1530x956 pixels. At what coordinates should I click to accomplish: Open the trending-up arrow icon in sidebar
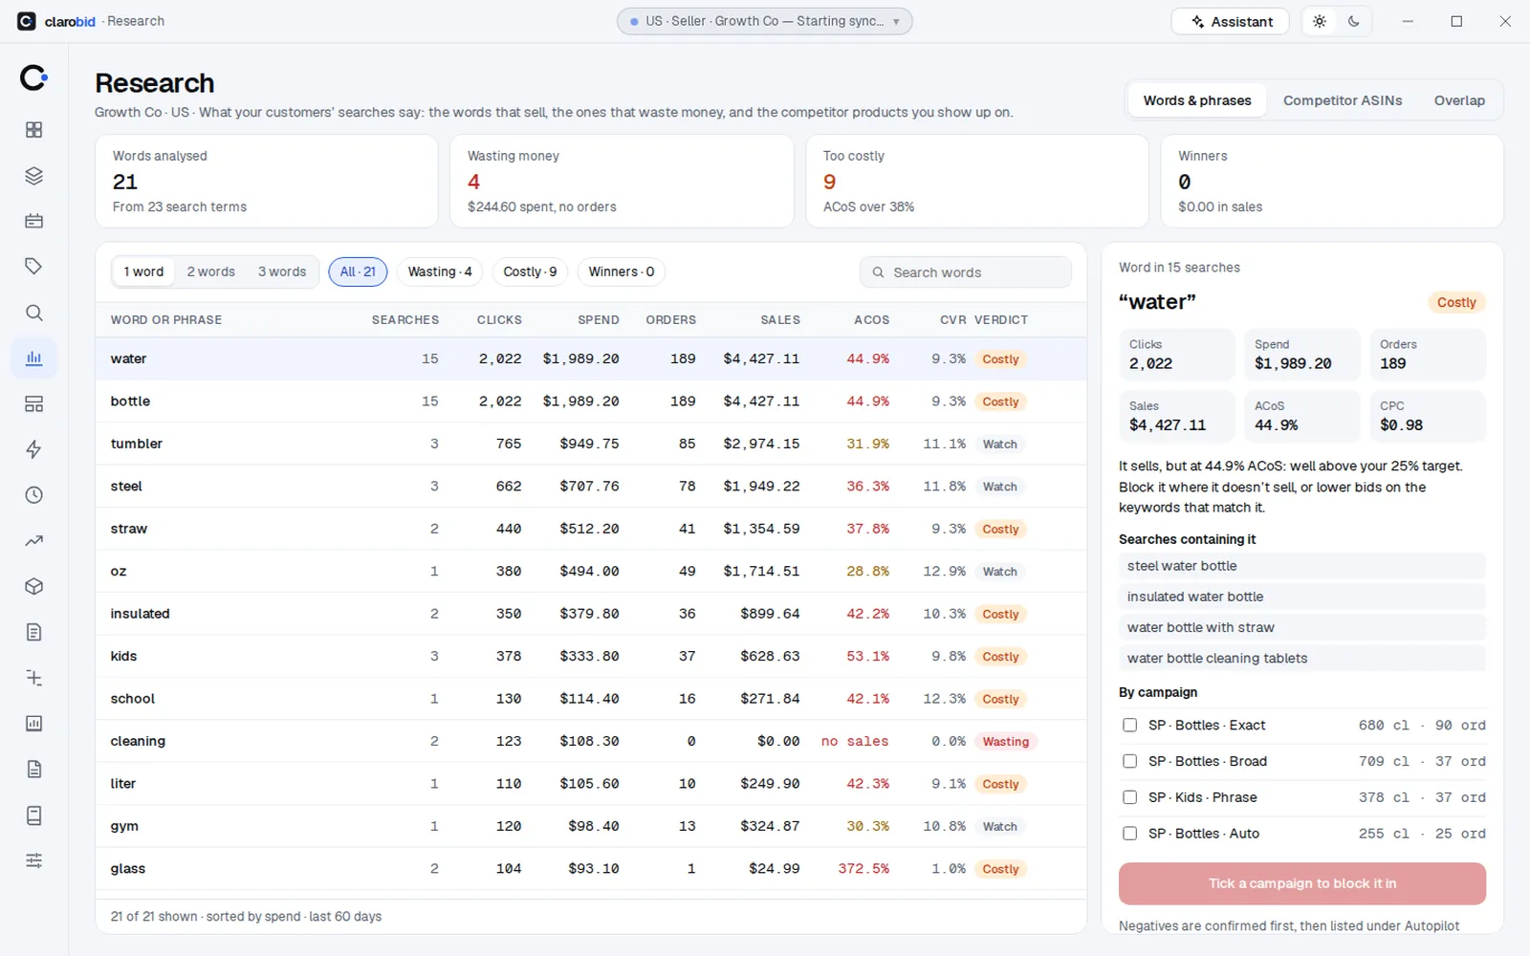33,541
